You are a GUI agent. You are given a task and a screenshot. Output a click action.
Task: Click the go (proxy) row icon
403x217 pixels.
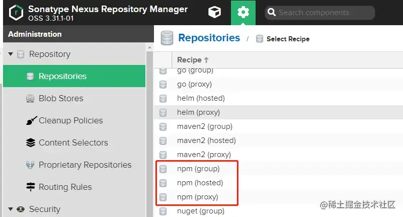tap(163, 84)
